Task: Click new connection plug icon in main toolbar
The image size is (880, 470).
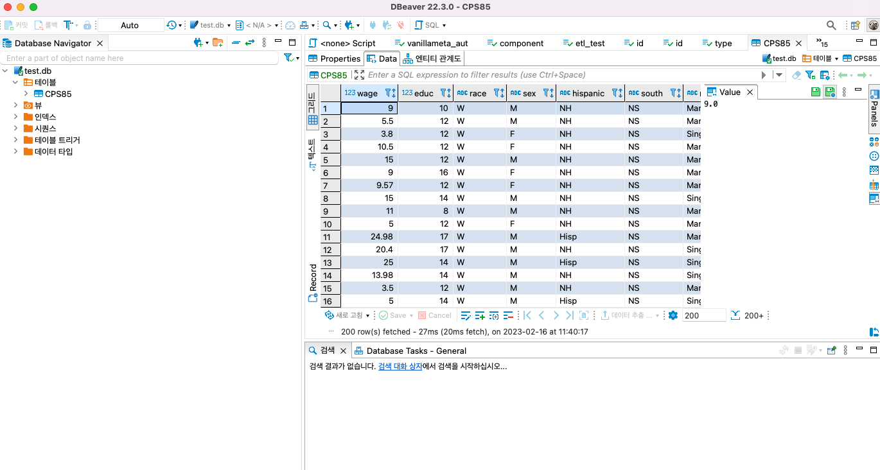Action: tap(349, 25)
